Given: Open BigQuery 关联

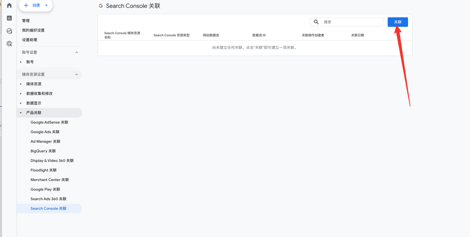Looking at the screenshot, I should pos(43,151).
